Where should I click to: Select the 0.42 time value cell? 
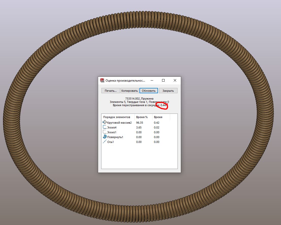(156, 123)
